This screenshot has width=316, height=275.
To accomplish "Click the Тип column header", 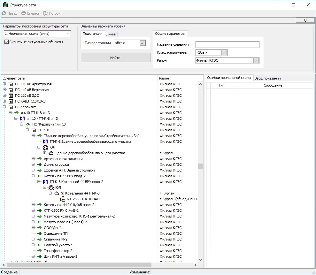I will click(221, 85).
